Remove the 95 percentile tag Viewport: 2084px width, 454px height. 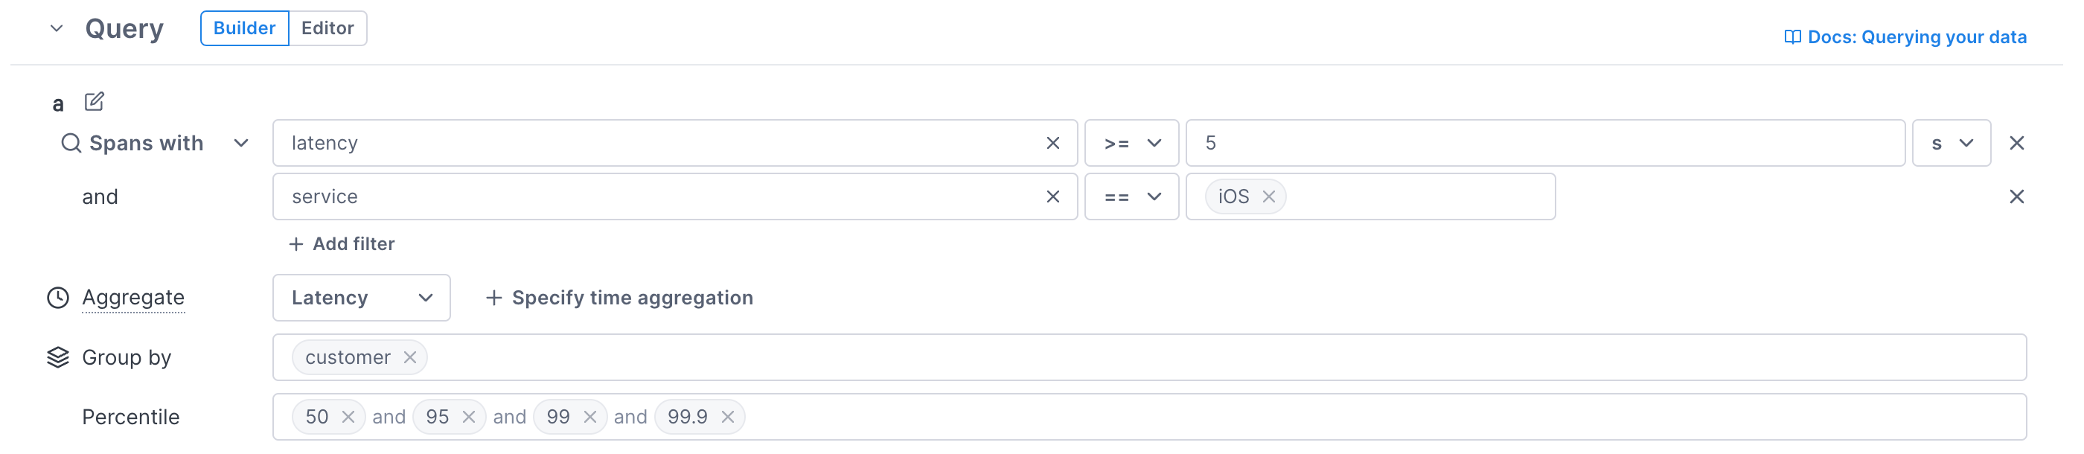point(468,417)
